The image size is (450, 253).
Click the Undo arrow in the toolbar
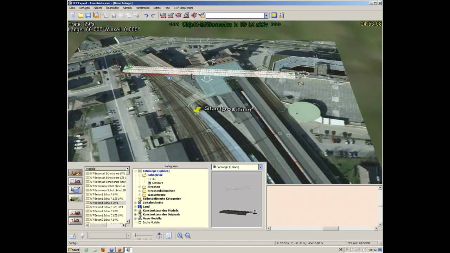146,15
